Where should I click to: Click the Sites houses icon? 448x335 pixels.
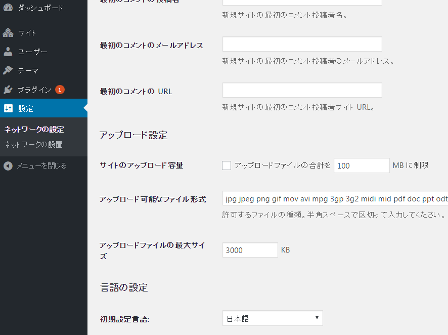pos(8,33)
